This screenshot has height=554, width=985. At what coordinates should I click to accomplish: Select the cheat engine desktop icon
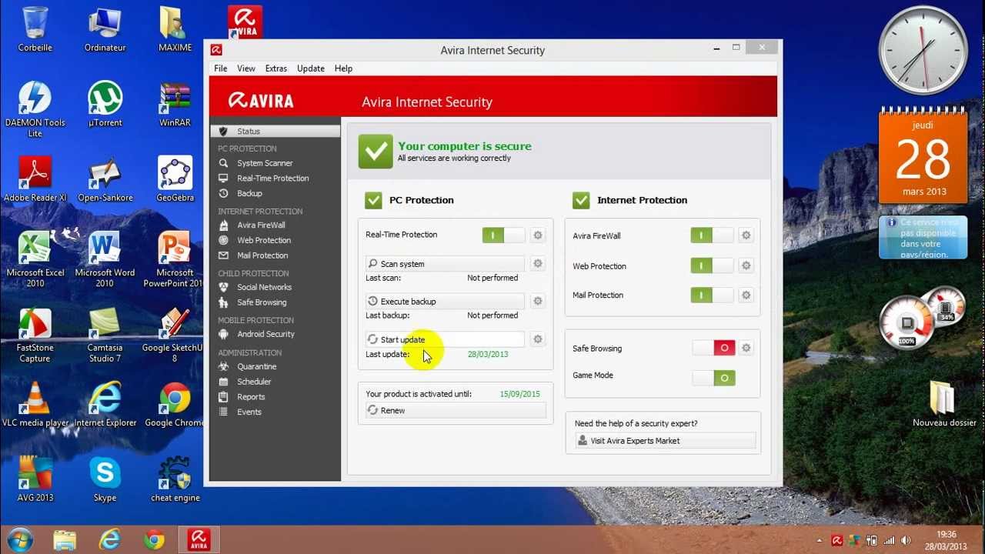click(175, 479)
